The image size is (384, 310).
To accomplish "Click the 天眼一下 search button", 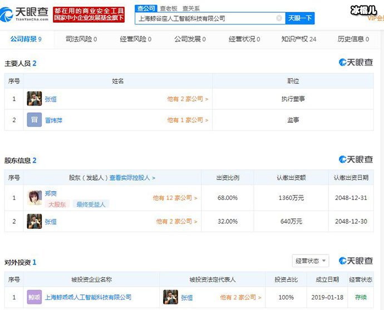I will point(300,18).
